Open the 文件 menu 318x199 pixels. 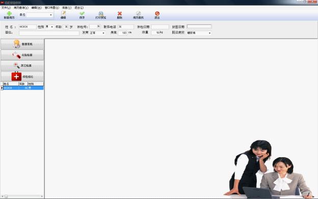(6, 8)
